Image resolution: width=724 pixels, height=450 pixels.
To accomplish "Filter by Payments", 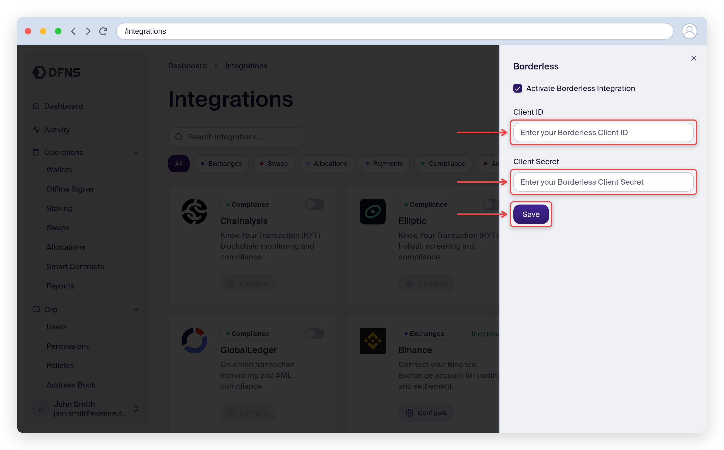I will pos(384,163).
